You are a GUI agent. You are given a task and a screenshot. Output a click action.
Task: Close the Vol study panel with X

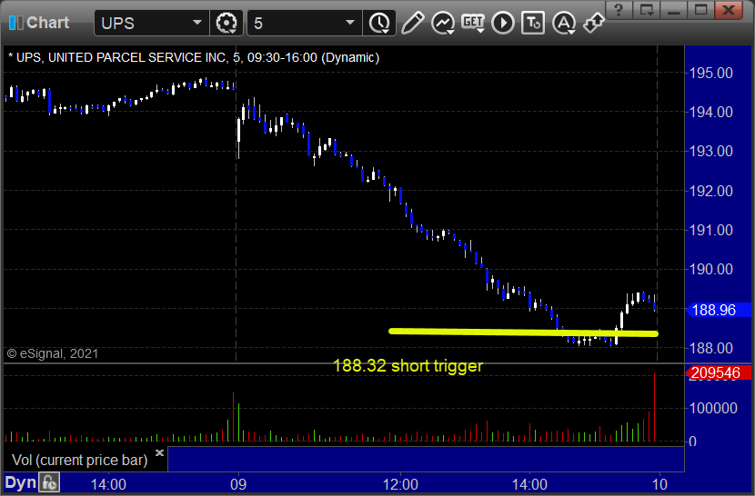pos(159,452)
